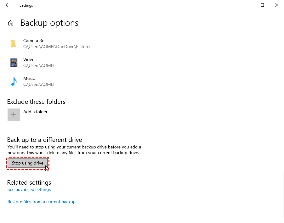Maximize the Settings window
Image resolution: width=284 pixels, height=223 pixels.
click(x=262, y=5)
